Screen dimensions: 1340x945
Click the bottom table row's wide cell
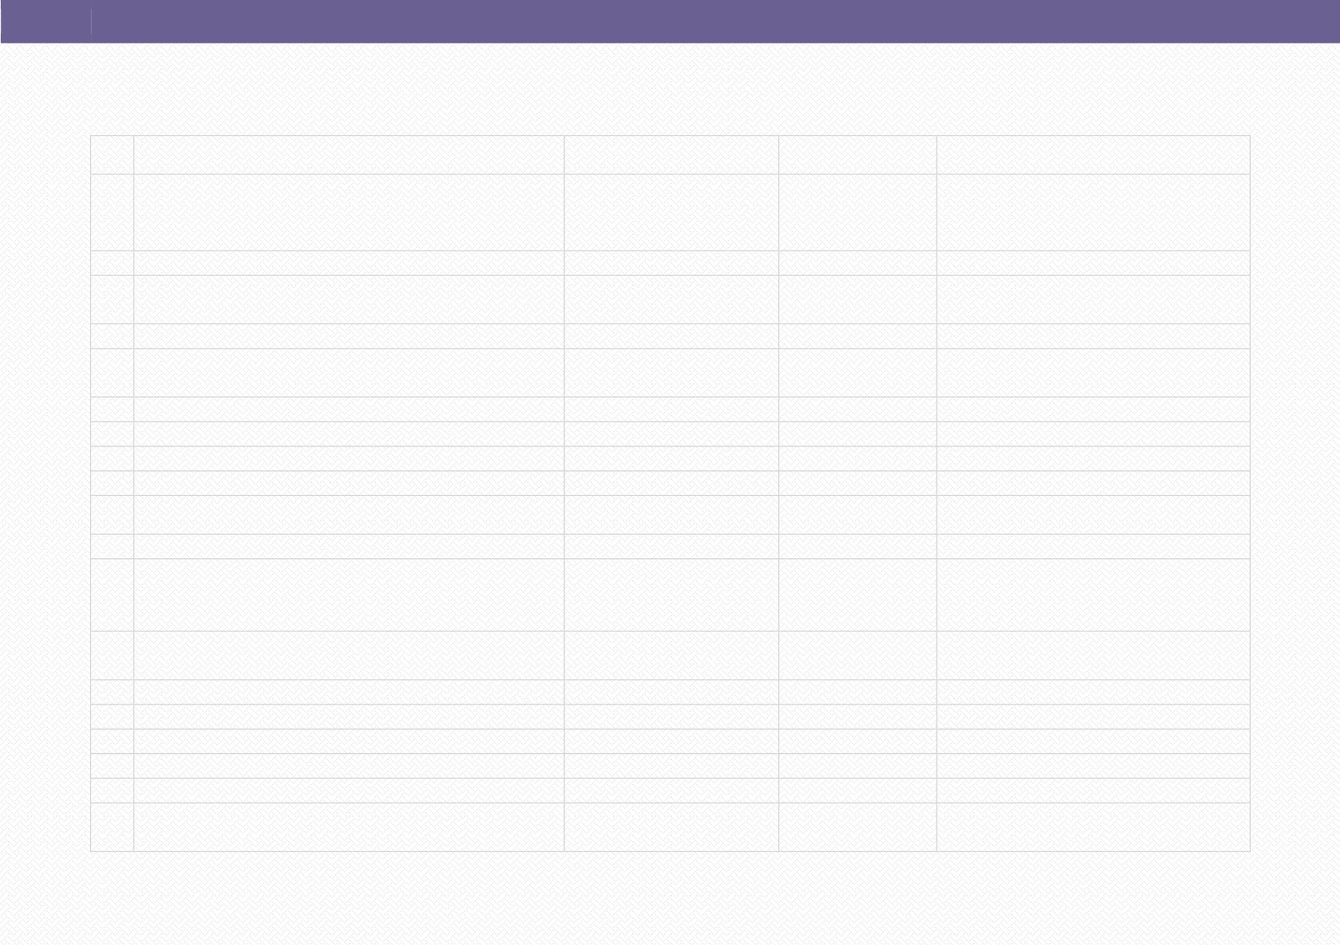349,827
